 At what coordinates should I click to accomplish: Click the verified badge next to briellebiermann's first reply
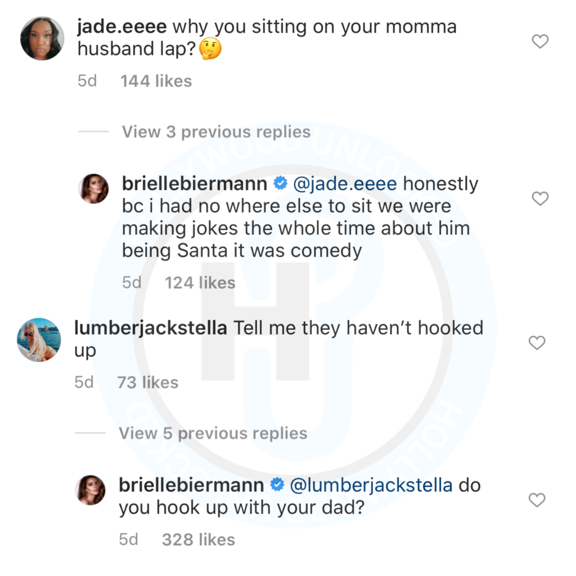(280, 182)
